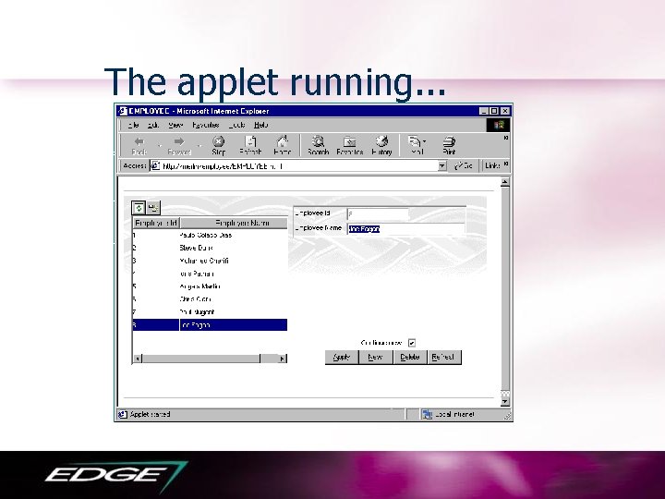Select the Angela Martin row

pyautogui.click(x=210, y=286)
